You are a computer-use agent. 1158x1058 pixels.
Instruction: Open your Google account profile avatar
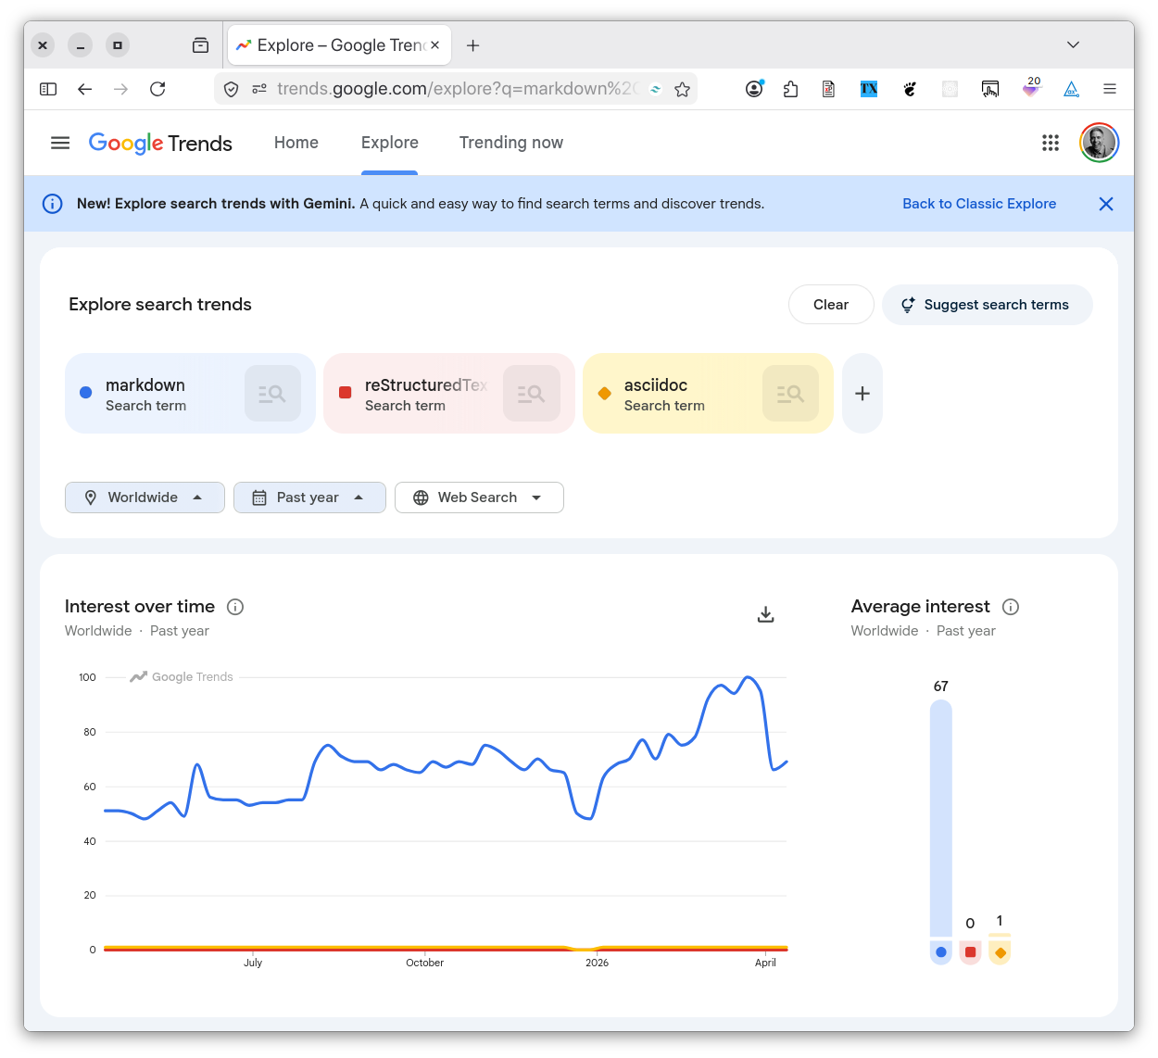(1099, 143)
